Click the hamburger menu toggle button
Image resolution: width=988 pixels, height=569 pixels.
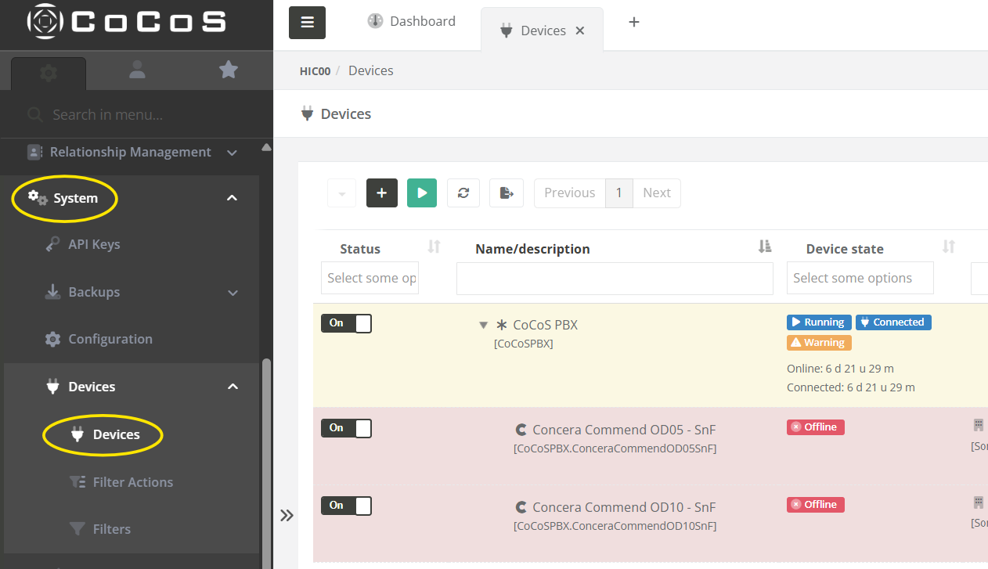(x=307, y=22)
